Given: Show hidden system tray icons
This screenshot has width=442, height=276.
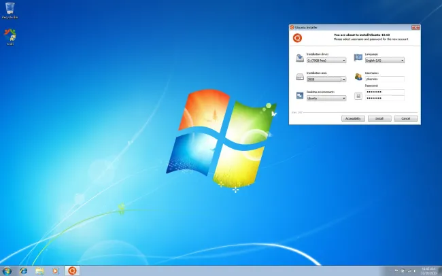Looking at the screenshot, I should coord(390,271).
